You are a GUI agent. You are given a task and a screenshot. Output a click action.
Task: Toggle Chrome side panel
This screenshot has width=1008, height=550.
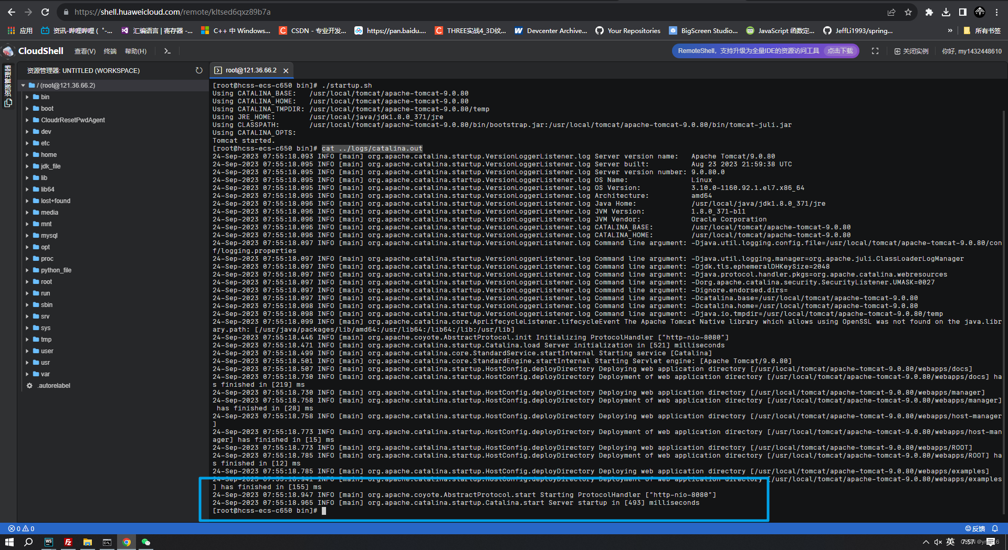(963, 12)
